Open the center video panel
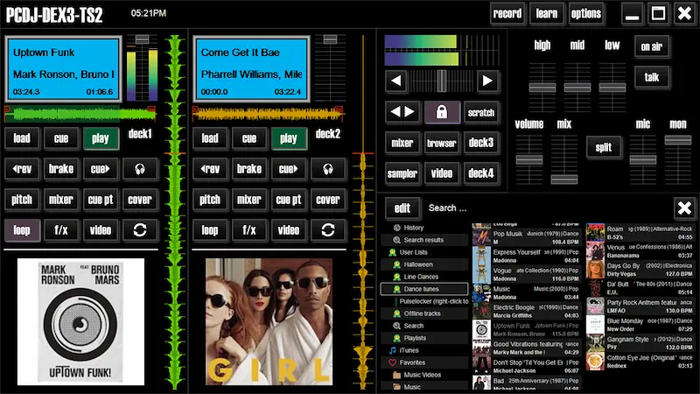 (x=442, y=173)
